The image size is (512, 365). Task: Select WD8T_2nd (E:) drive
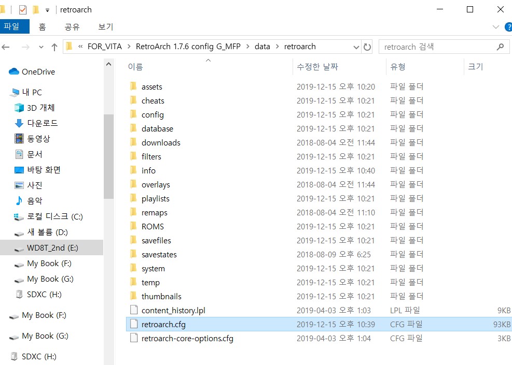pos(51,247)
